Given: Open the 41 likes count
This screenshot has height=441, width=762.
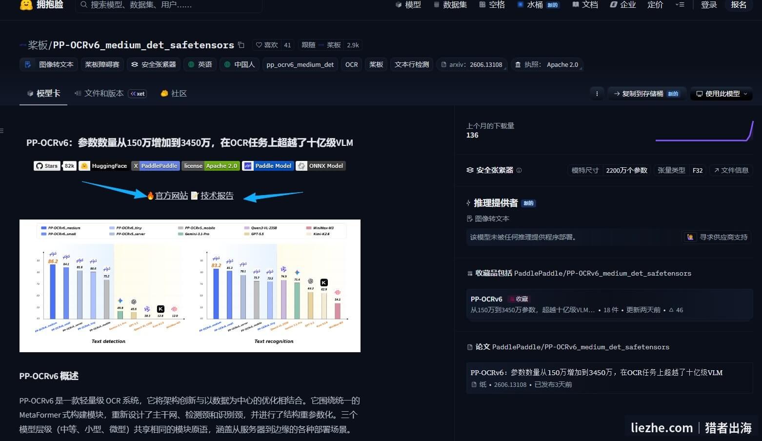Looking at the screenshot, I should pos(287,45).
